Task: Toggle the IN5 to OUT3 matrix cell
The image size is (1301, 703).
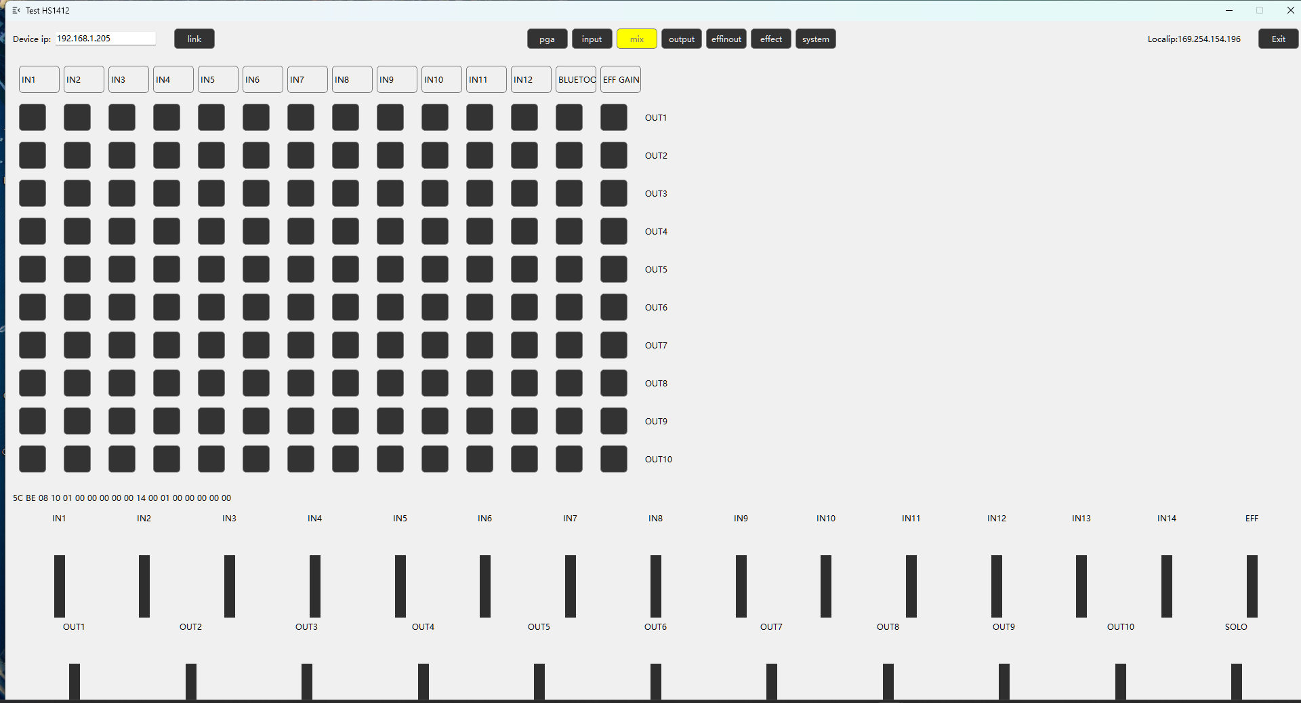Action: [x=211, y=193]
